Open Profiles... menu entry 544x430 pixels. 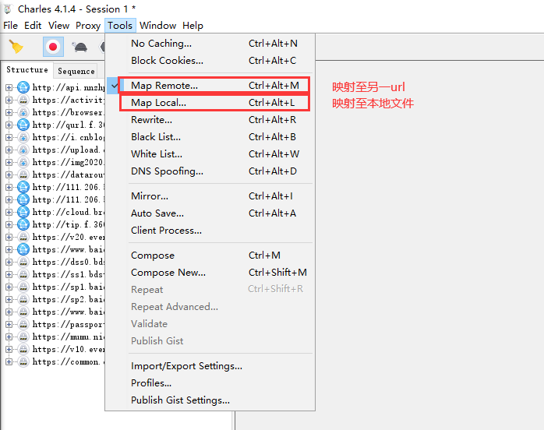point(210,383)
